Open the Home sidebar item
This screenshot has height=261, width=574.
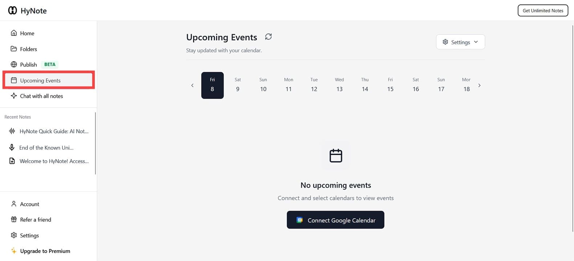pos(49,33)
